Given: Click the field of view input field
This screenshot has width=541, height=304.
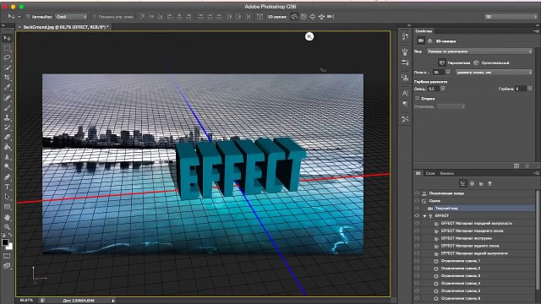Looking at the screenshot, I should pos(439,73).
